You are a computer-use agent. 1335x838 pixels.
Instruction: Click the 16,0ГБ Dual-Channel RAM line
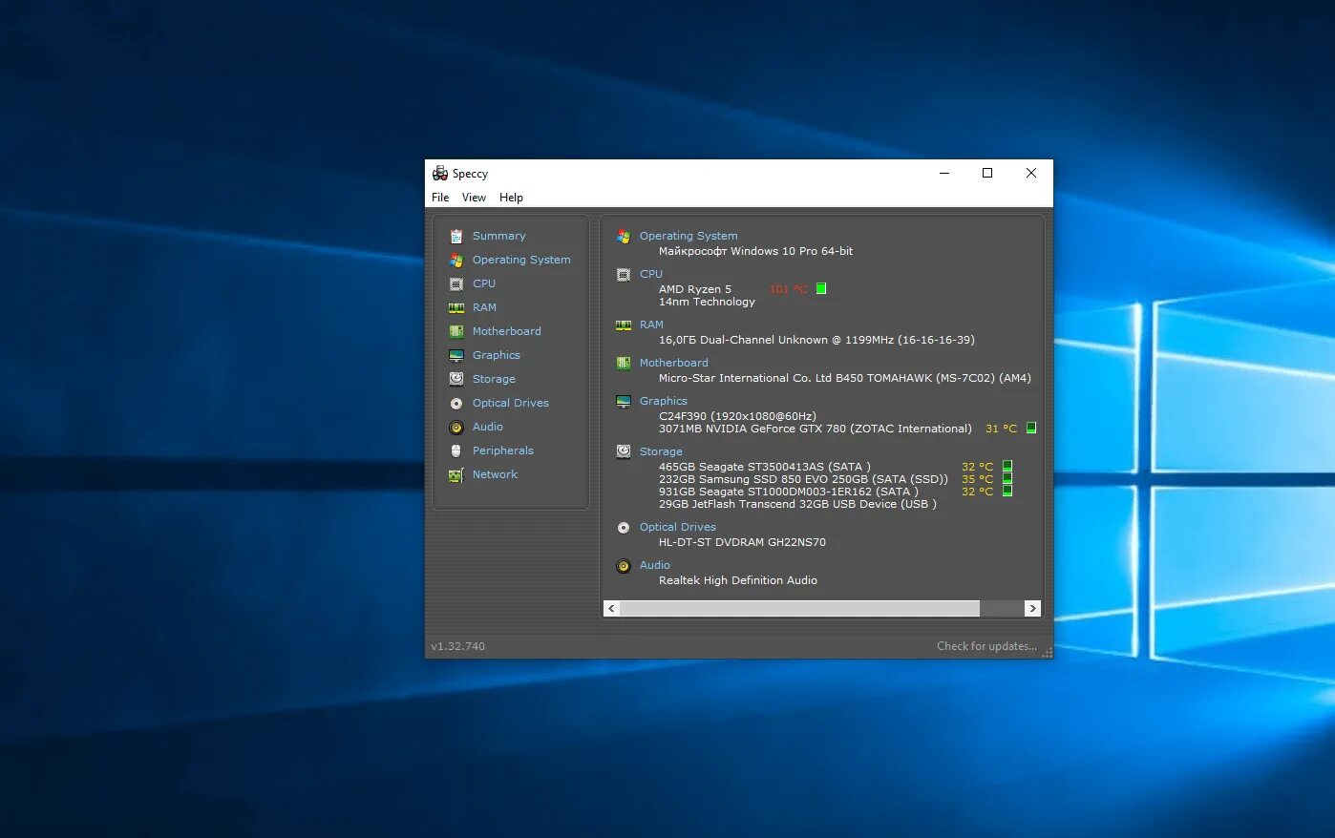(x=816, y=340)
